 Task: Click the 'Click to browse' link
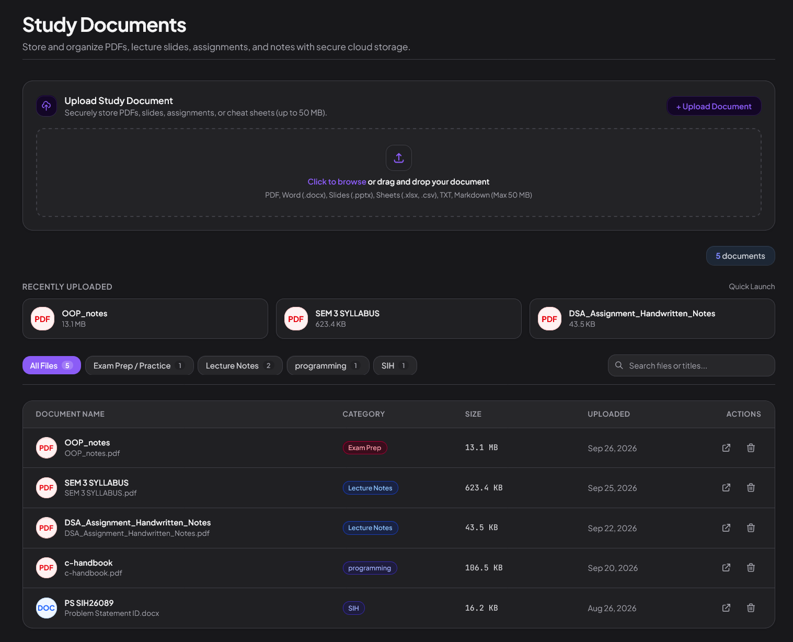pyautogui.click(x=337, y=182)
